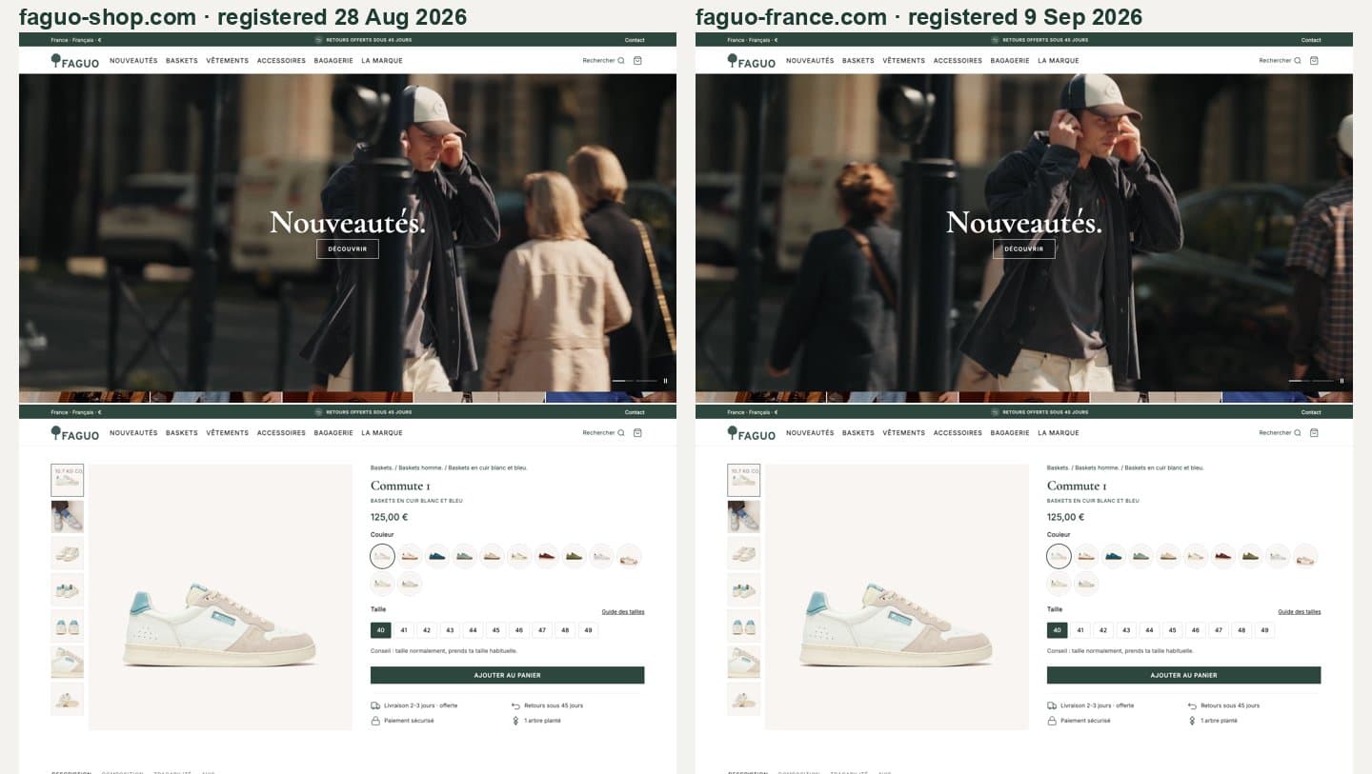Open France · Français · € selector on faguo-shop.com homepage
The image size is (1372, 774).
(x=76, y=40)
